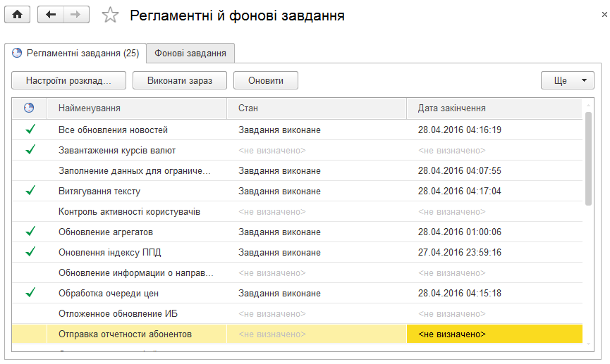
Task: Open the Регламентні завдання (25) tab
Action: (x=75, y=54)
